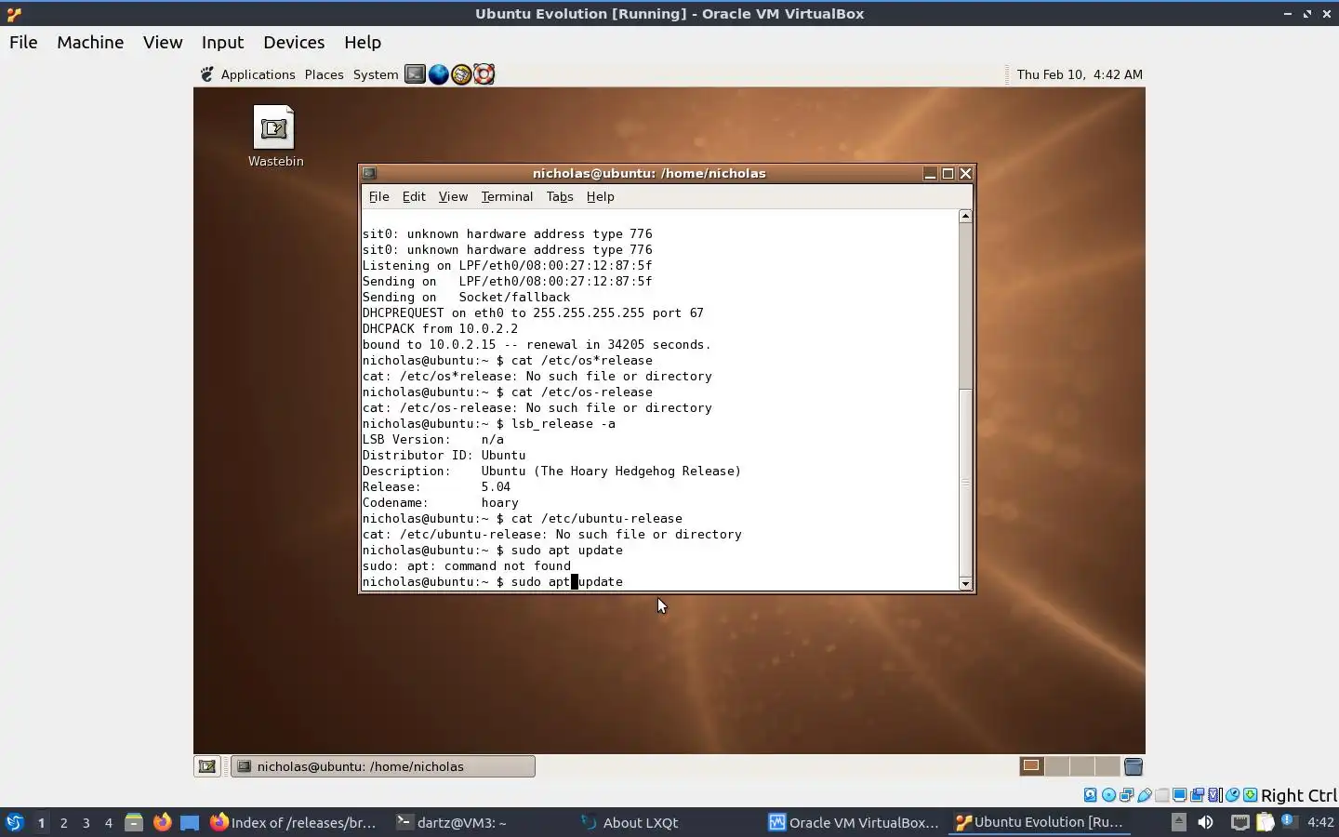
Task: Open the VirtualBox Devices menu
Action: [294, 42]
